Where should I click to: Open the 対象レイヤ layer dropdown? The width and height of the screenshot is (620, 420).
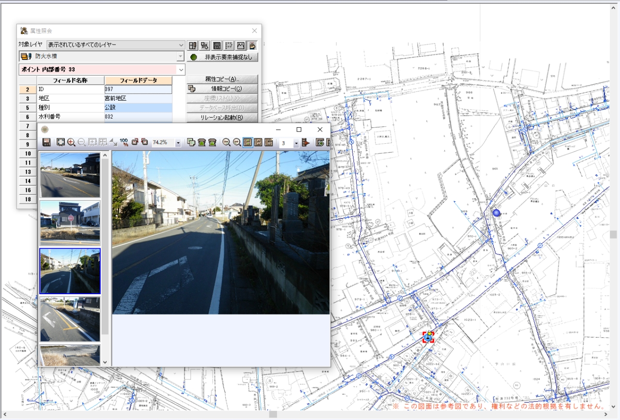coord(181,45)
